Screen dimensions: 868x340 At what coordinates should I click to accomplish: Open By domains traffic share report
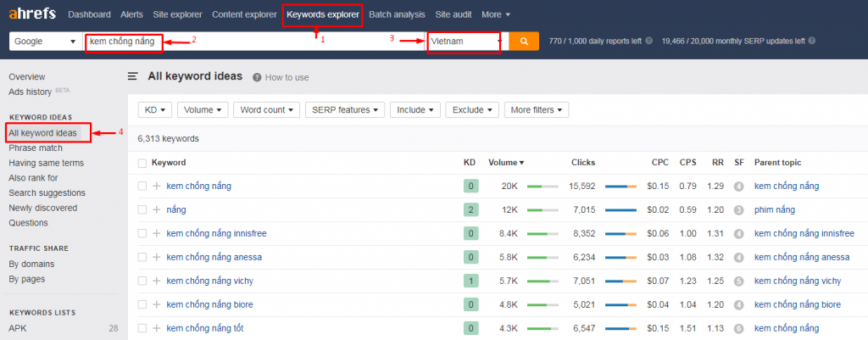pyautogui.click(x=31, y=265)
